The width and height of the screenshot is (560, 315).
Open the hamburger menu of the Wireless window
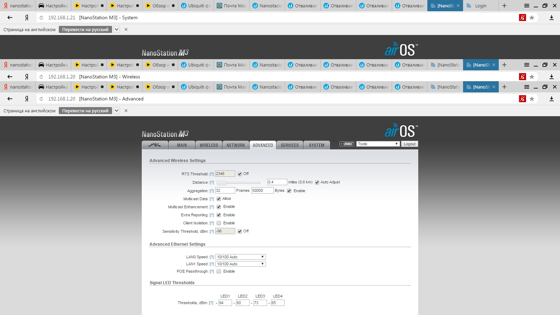[x=526, y=65]
